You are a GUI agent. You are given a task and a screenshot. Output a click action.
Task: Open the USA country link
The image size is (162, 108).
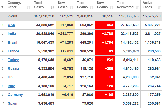[x=11, y=25]
